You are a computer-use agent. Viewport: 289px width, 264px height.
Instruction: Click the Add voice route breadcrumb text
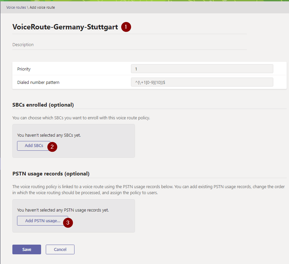click(x=42, y=7)
